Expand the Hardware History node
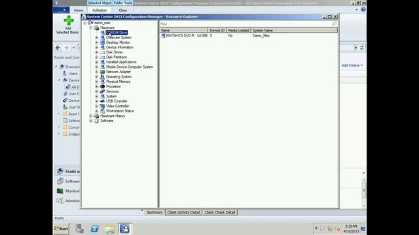 pos(91,116)
